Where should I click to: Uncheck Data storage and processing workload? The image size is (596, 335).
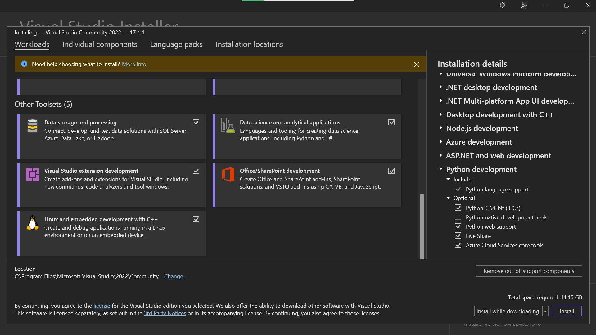tap(196, 122)
